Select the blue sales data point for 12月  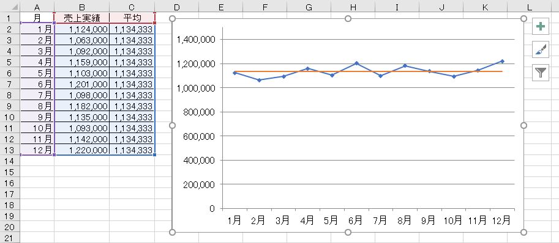(x=502, y=61)
